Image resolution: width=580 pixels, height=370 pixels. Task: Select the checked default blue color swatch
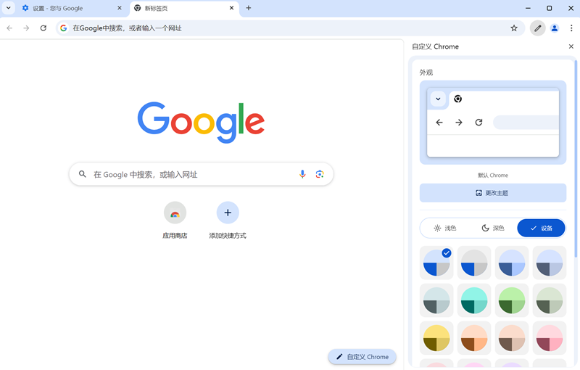pos(436,263)
